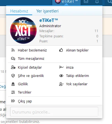
Task: Click the eye icon beside Takip etiklerim
Action: [61, 76]
